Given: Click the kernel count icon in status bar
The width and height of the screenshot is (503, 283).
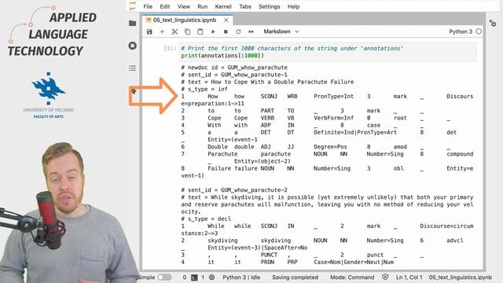Looking at the screenshot, I should click(x=211, y=277).
